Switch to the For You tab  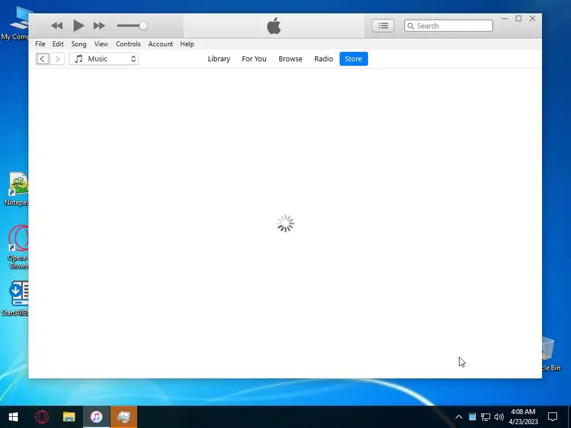tap(254, 59)
